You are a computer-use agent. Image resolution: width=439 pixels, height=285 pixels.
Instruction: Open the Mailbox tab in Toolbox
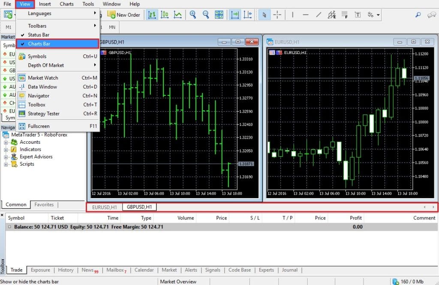click(x=117, y=270)
